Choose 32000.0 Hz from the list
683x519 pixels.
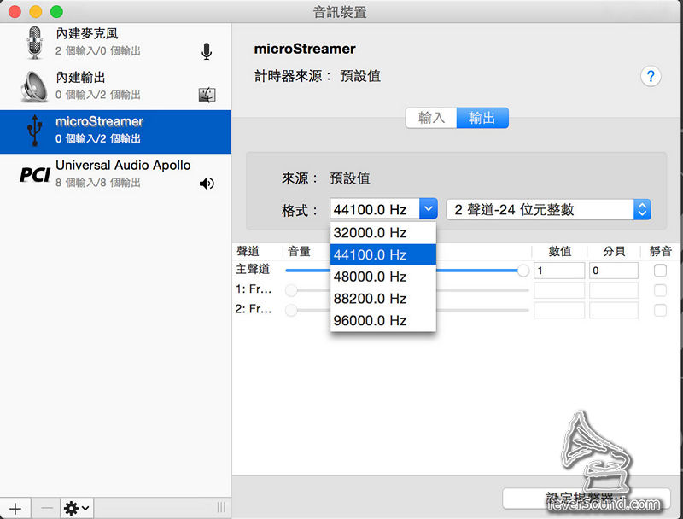pyautogui.click(x=383, y=232)
